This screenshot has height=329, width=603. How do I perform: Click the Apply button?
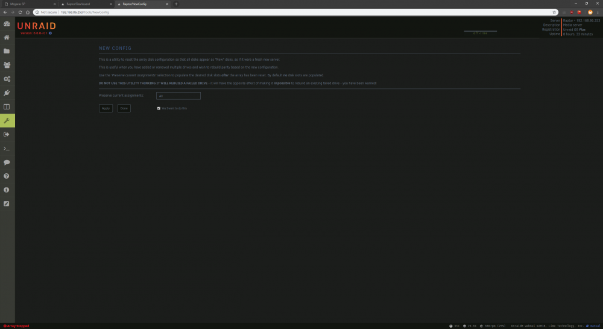click(106, 108)
